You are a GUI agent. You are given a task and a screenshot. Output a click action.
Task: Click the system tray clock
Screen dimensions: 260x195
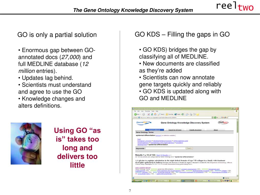click(x=235, y=181)
